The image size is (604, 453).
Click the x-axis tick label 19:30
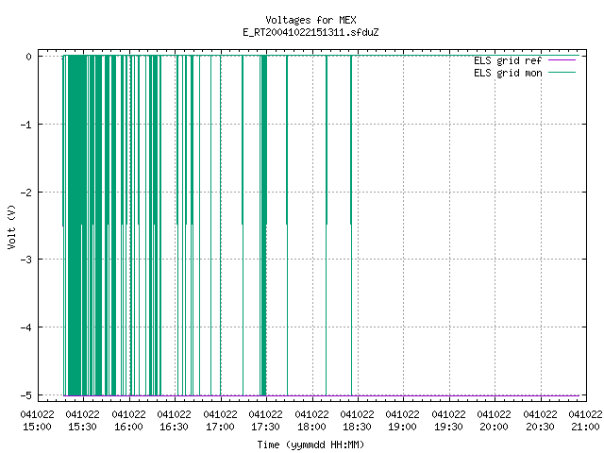coord(449,427)
